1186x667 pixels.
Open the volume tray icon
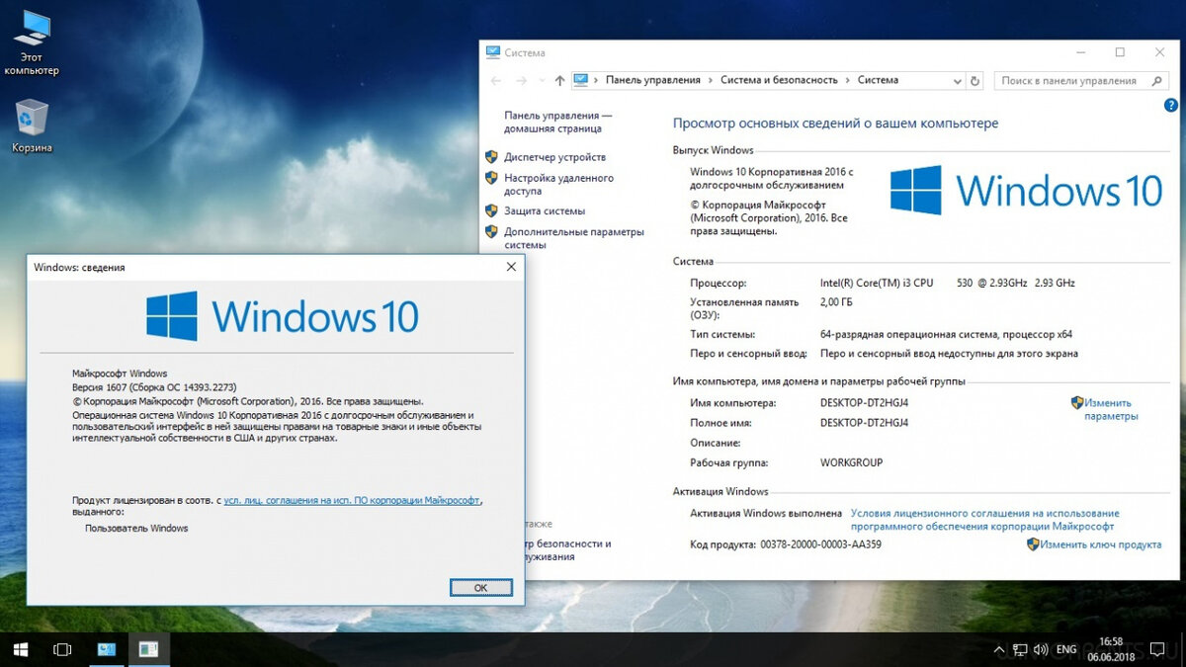[1043, 650]
